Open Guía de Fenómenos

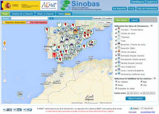[x=147, y=8]
